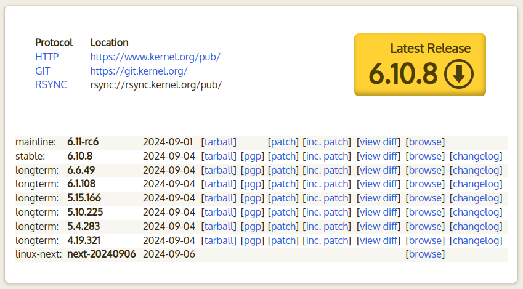Screen dimensions: 523x289
Task: Open https://www.kernel.org/pub/ location link
Action: click(x=155, y=57)
